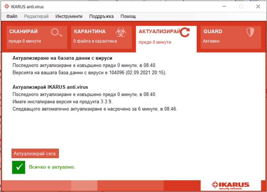Click the IKARUS crosshair icon in title bar
267x192 pixels.
[7, 6]
